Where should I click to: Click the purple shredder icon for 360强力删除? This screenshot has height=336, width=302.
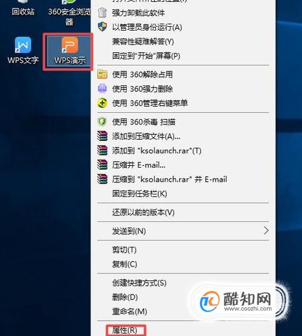click(103, 89)
